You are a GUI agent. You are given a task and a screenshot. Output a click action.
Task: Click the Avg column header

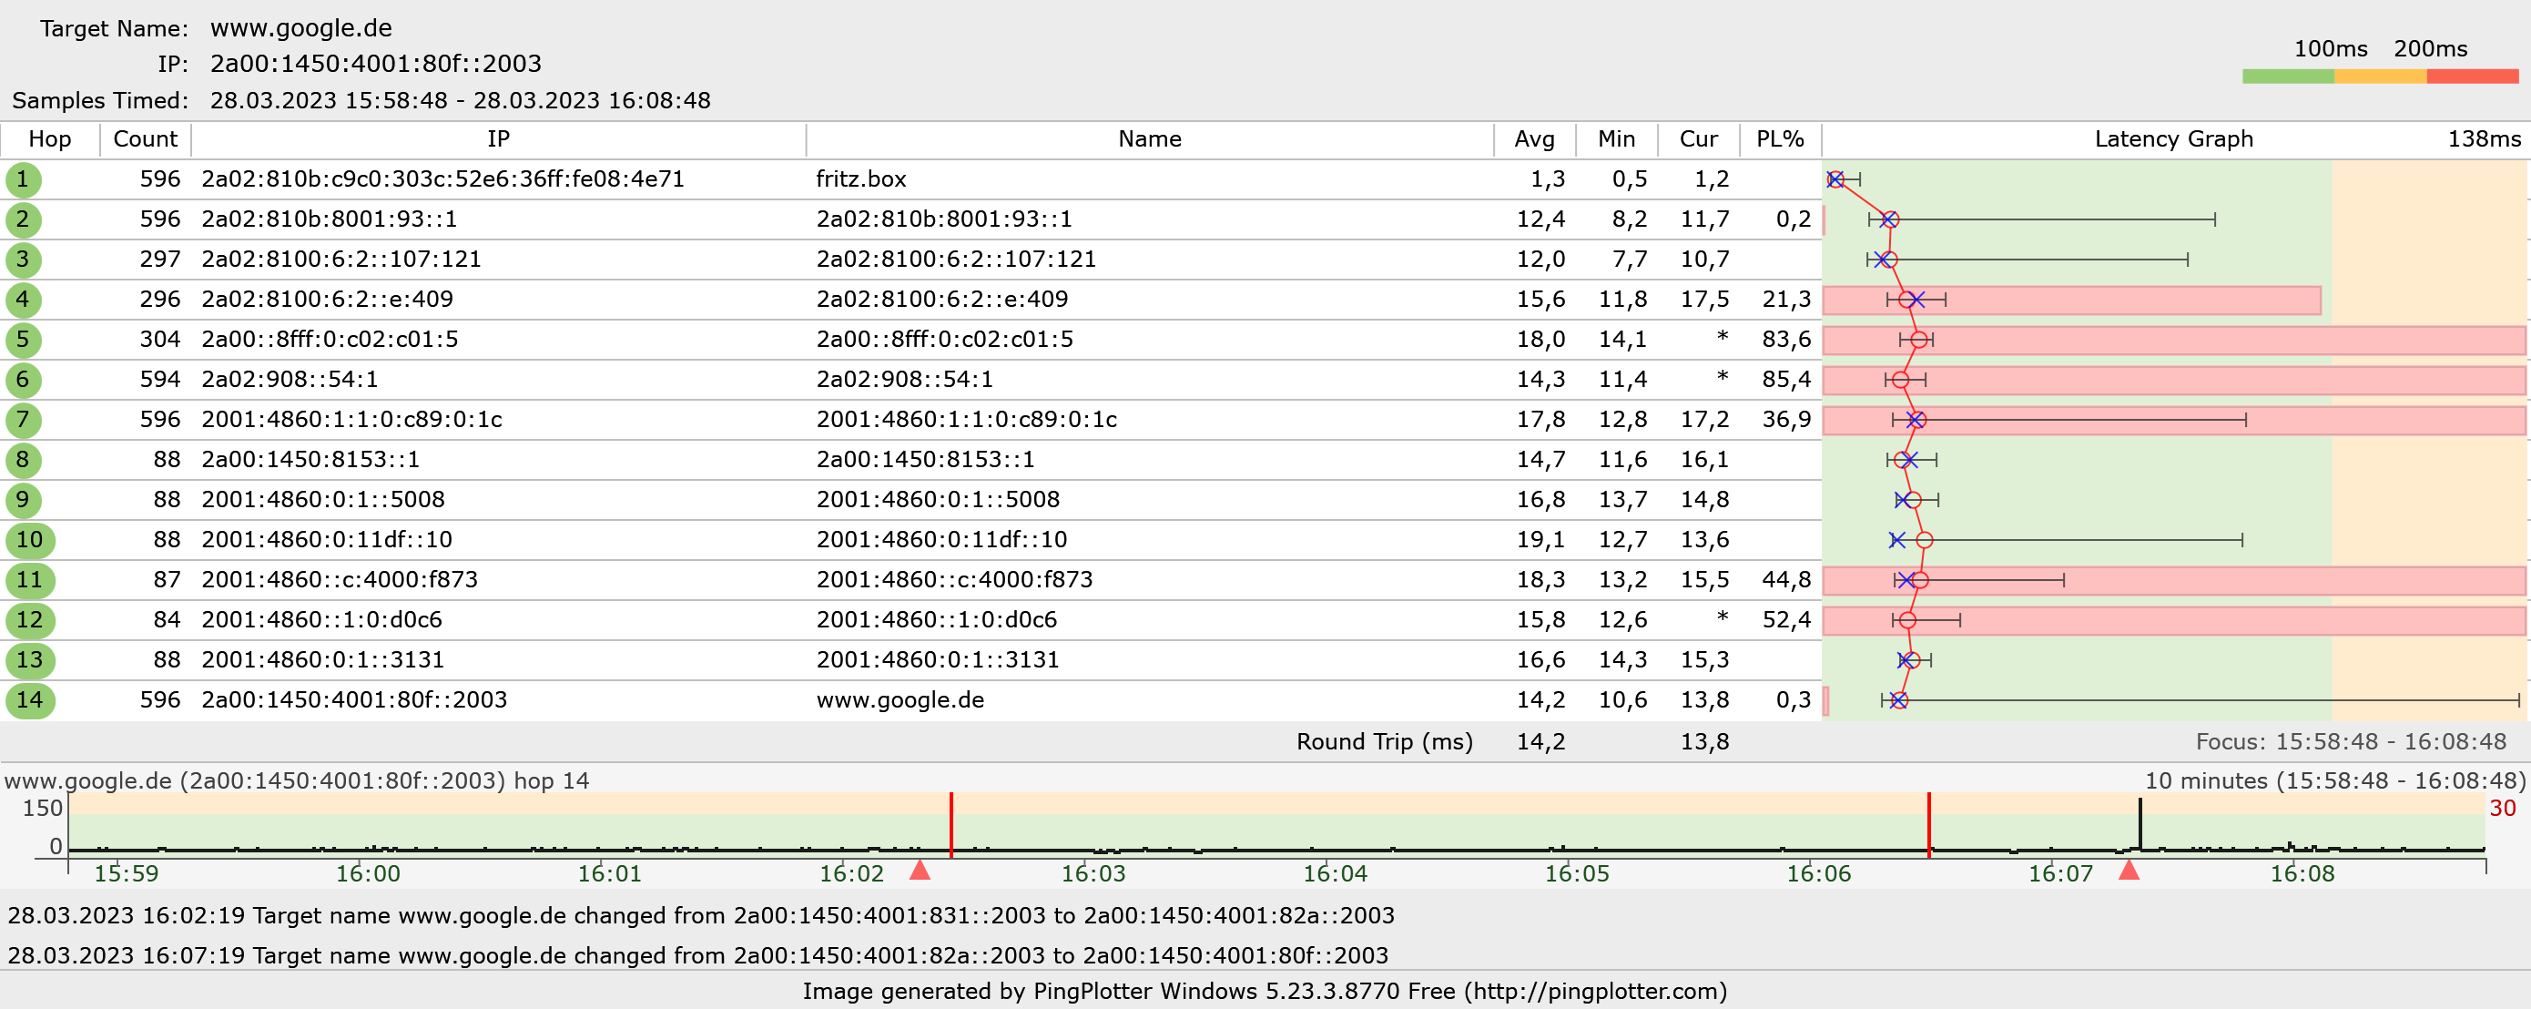click(1534, 139)
